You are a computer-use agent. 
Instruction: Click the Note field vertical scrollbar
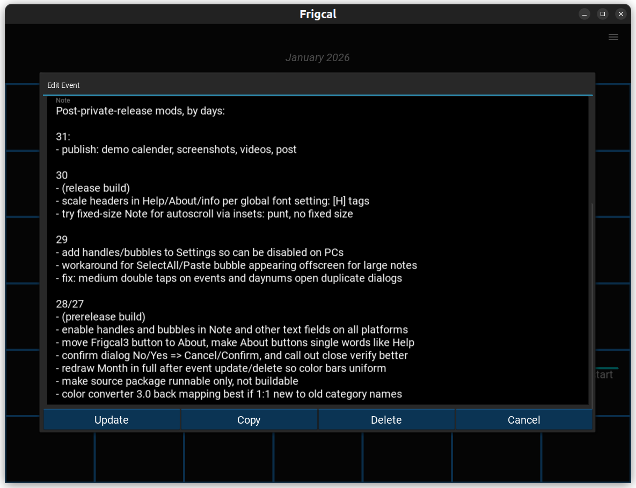592,300
